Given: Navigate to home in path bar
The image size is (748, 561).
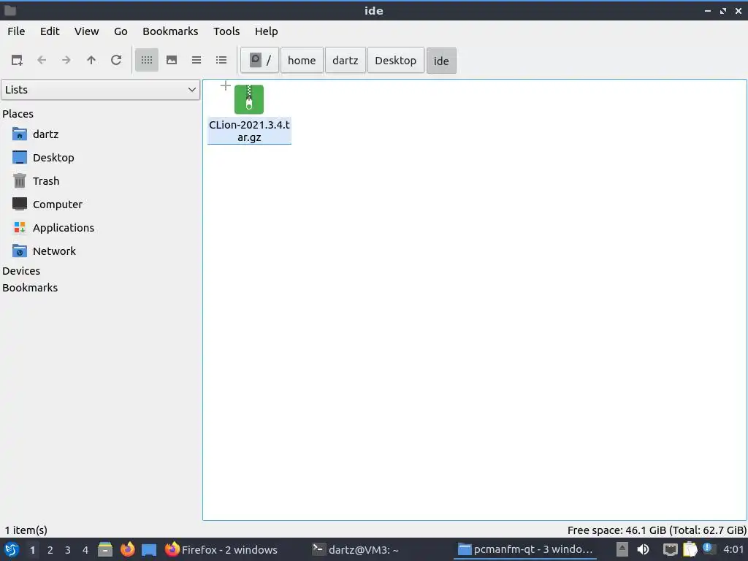Looking at the screenshot, I should (x=302, y=60).
